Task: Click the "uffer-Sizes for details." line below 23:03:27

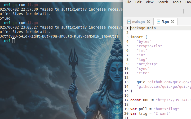Action: point(25,32)
